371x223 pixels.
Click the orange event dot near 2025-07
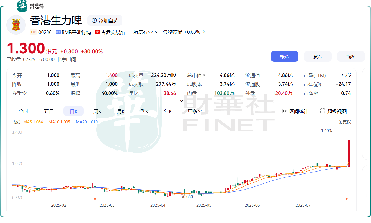pos(346,199)
